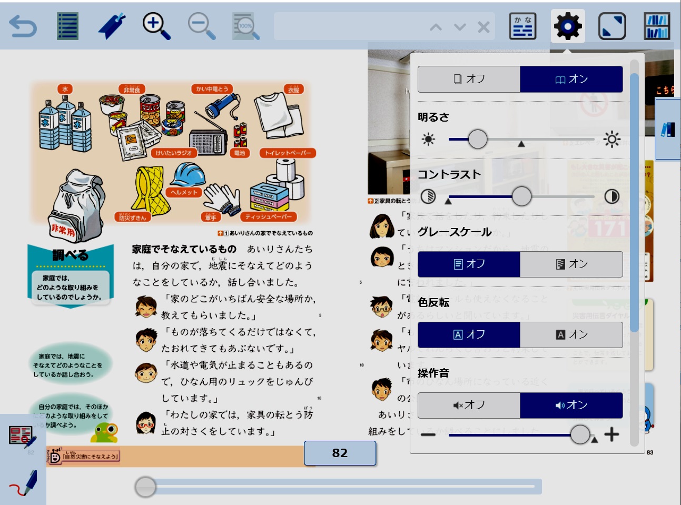The image size is (681, 505).
Task: Click the 家庭でそなえているもの heading
Action: click(184, 249)
